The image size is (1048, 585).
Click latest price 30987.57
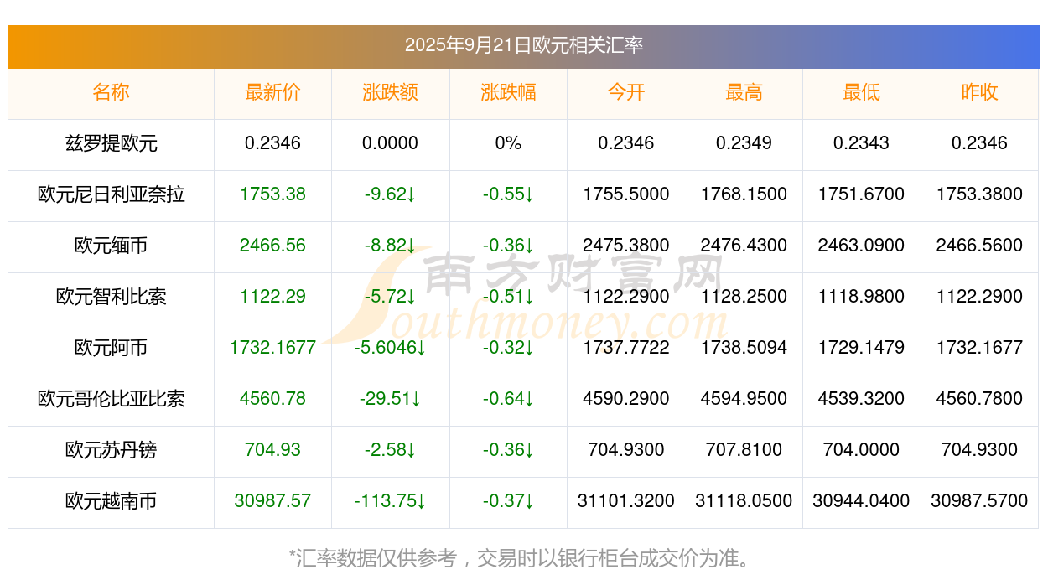tap(272, 501)
